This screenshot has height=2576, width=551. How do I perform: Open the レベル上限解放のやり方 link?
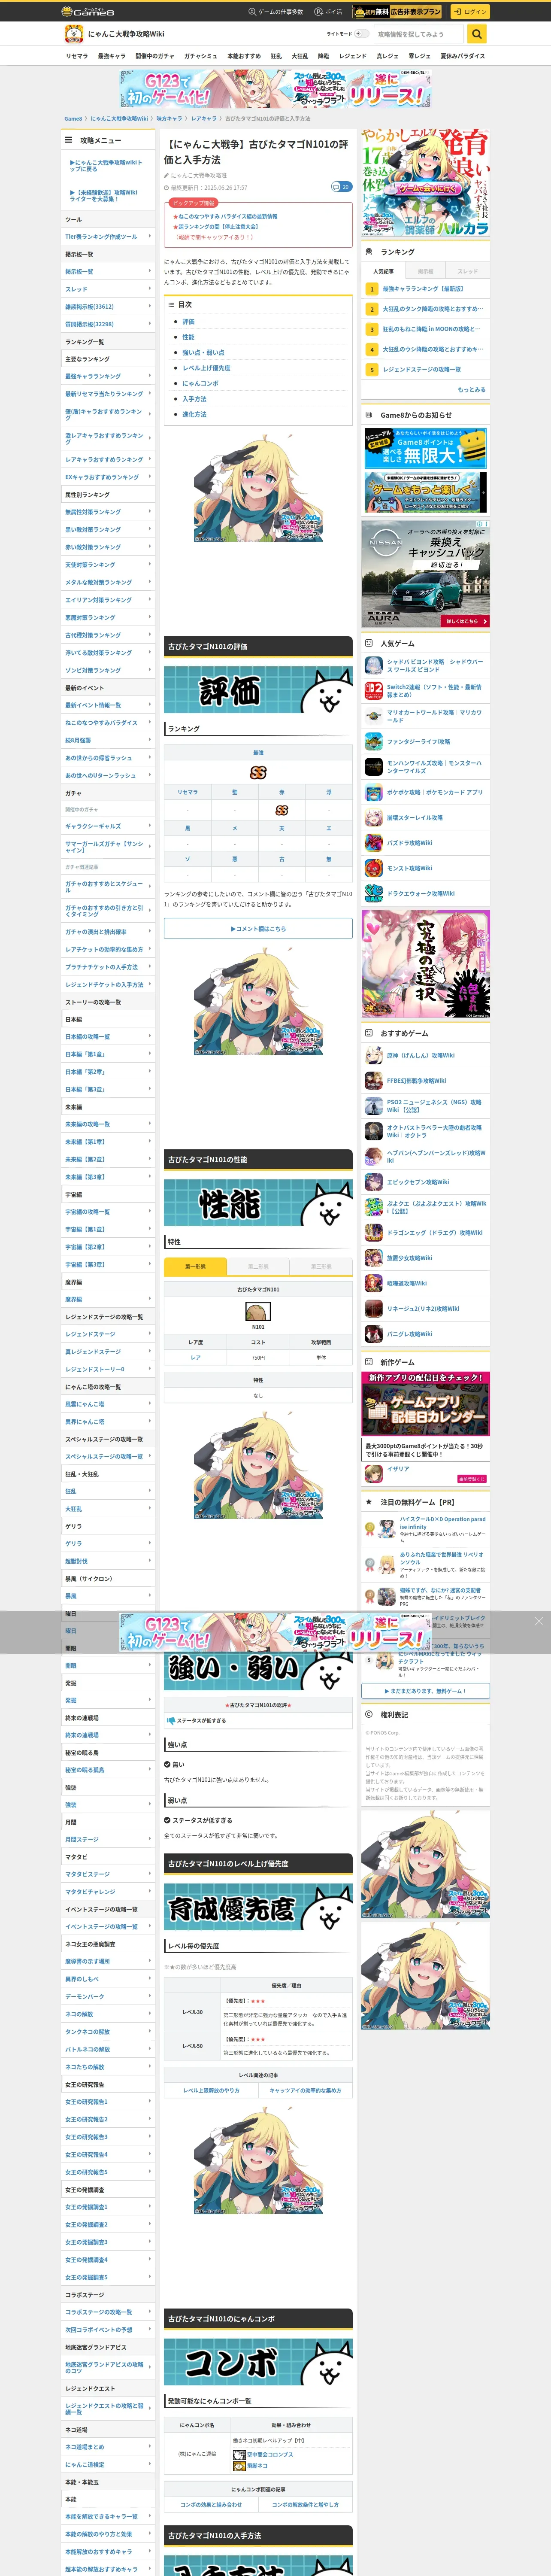(211, 2090)
